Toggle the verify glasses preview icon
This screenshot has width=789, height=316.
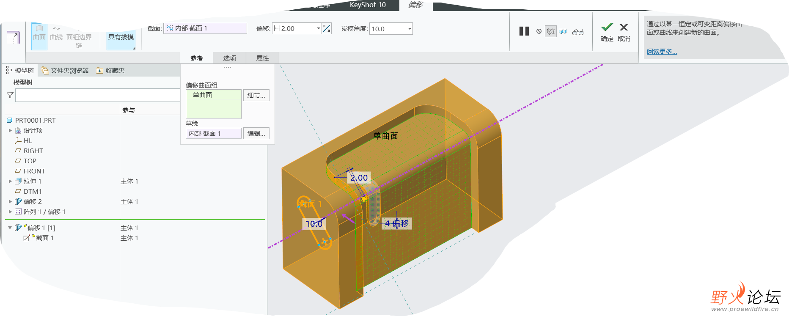pos(578,32)
